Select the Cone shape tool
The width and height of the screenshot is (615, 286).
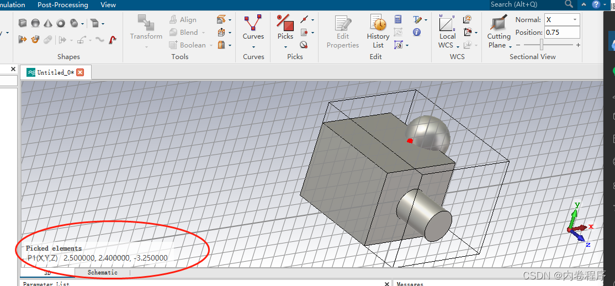point(48,23)
